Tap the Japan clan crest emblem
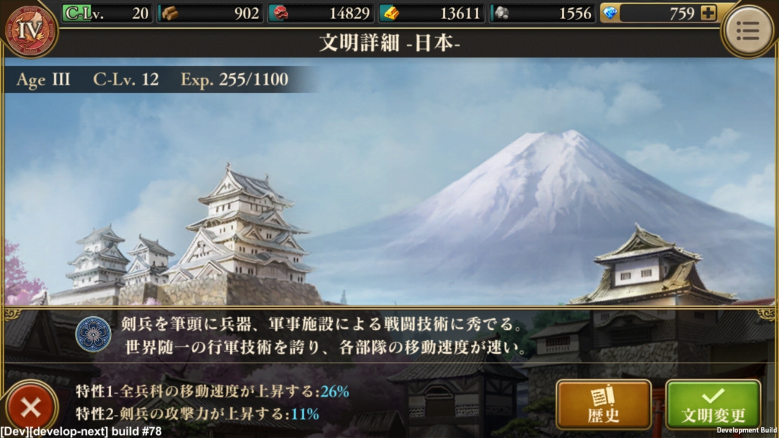779x438 pixels. pos(93,334)
